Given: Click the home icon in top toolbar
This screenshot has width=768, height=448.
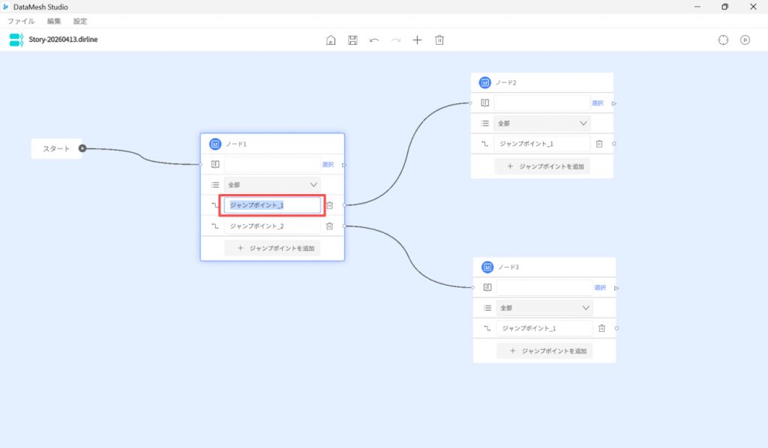Looking at the screenshot, I should (331, 40).
